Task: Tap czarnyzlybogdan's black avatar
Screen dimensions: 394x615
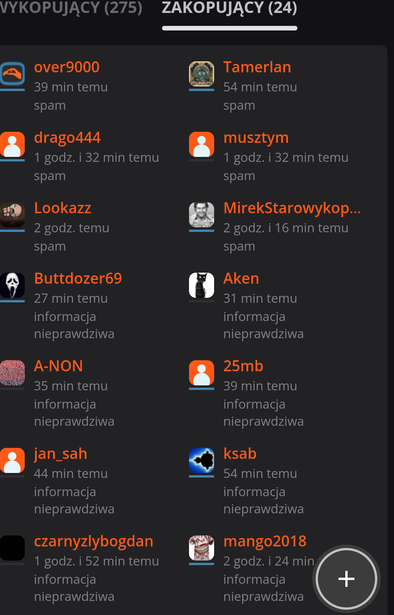Action: click(12, 548)
